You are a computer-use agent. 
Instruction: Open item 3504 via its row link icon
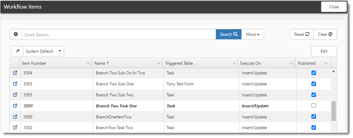pyautogui.click(x=15, y=73)
